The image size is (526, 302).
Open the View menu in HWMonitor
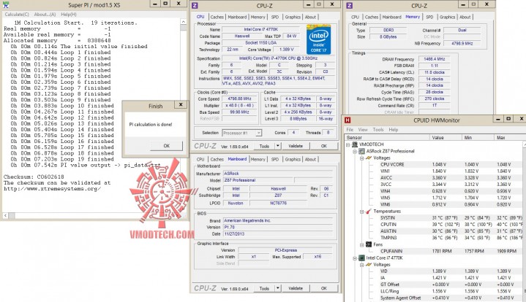(x=363, y=129)
